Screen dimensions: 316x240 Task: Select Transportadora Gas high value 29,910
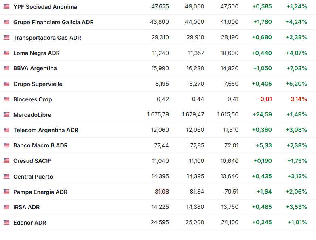click(195, 37)
